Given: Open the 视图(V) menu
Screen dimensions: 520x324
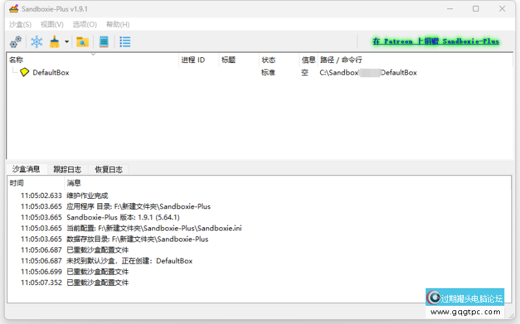Looking at the screenshot, I should point(52,25).
